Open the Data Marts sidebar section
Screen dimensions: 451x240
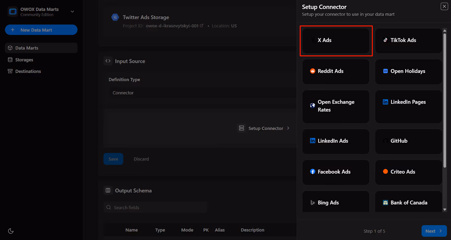pyautogui.click(x=41, y=48)
